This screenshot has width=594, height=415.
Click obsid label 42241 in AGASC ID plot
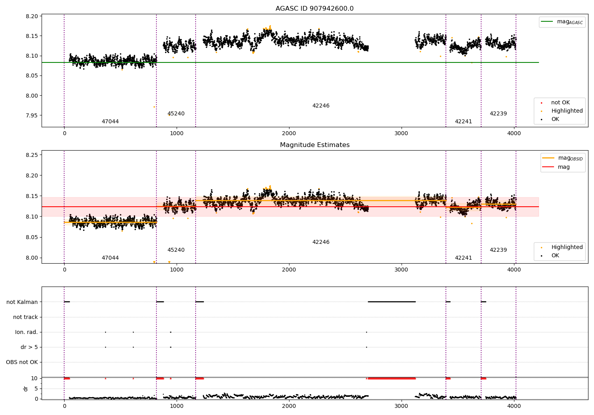(x=463, y=122)
